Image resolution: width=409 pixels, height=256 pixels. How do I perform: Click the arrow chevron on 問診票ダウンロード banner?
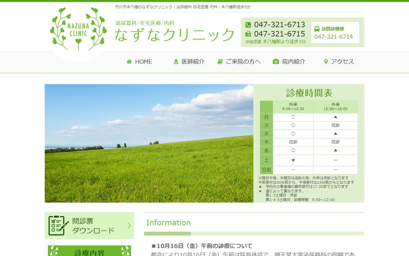click(x=129, y=226)
